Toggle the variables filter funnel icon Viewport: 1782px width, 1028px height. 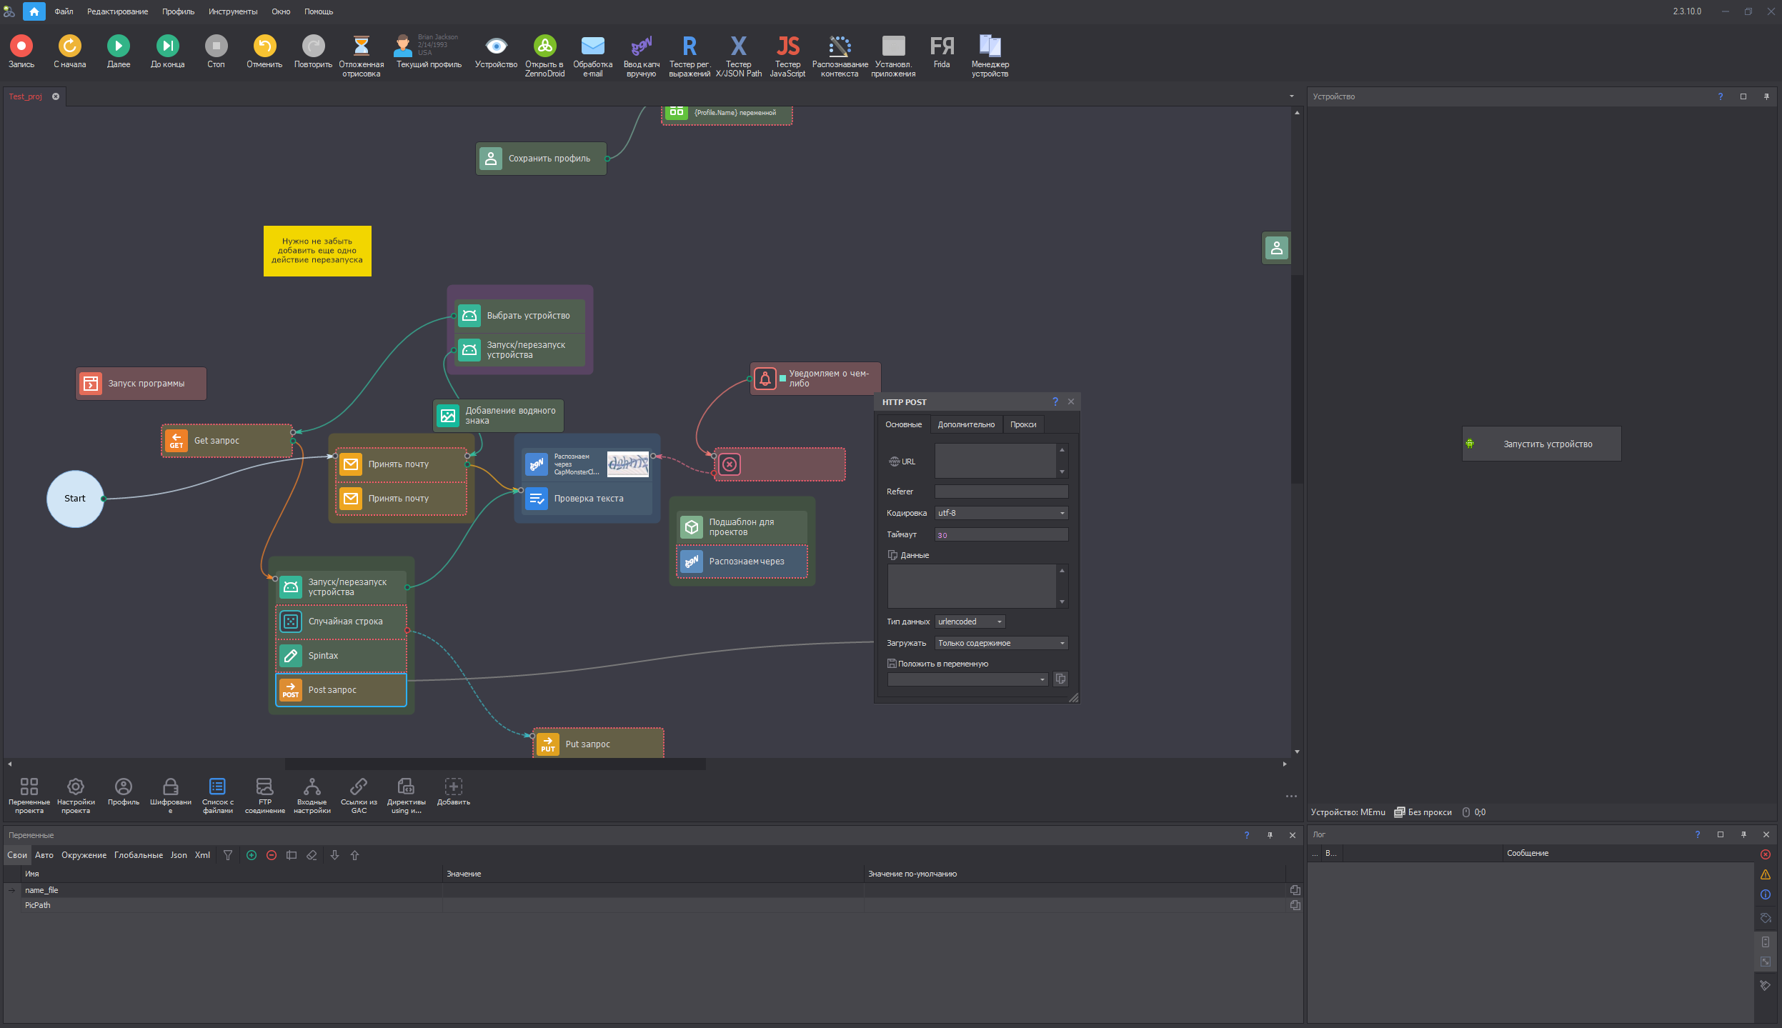228,855
